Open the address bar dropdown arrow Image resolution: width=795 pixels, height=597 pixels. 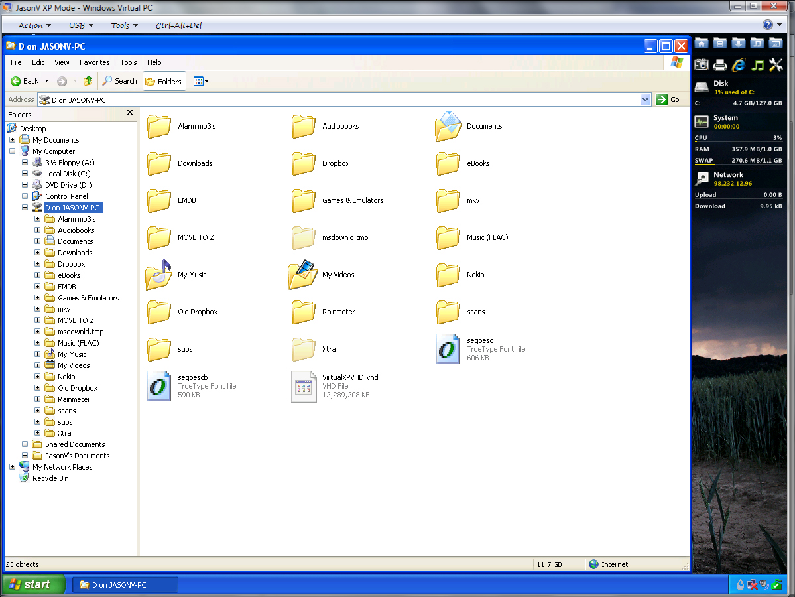tap(646, 99)
